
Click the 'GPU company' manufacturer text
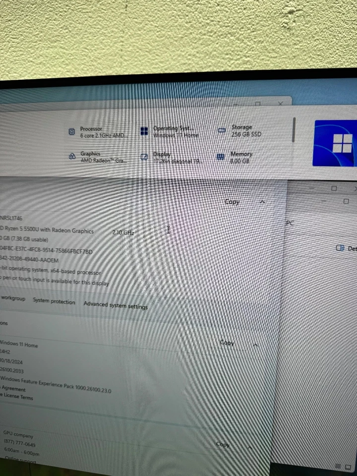(18, 434)
